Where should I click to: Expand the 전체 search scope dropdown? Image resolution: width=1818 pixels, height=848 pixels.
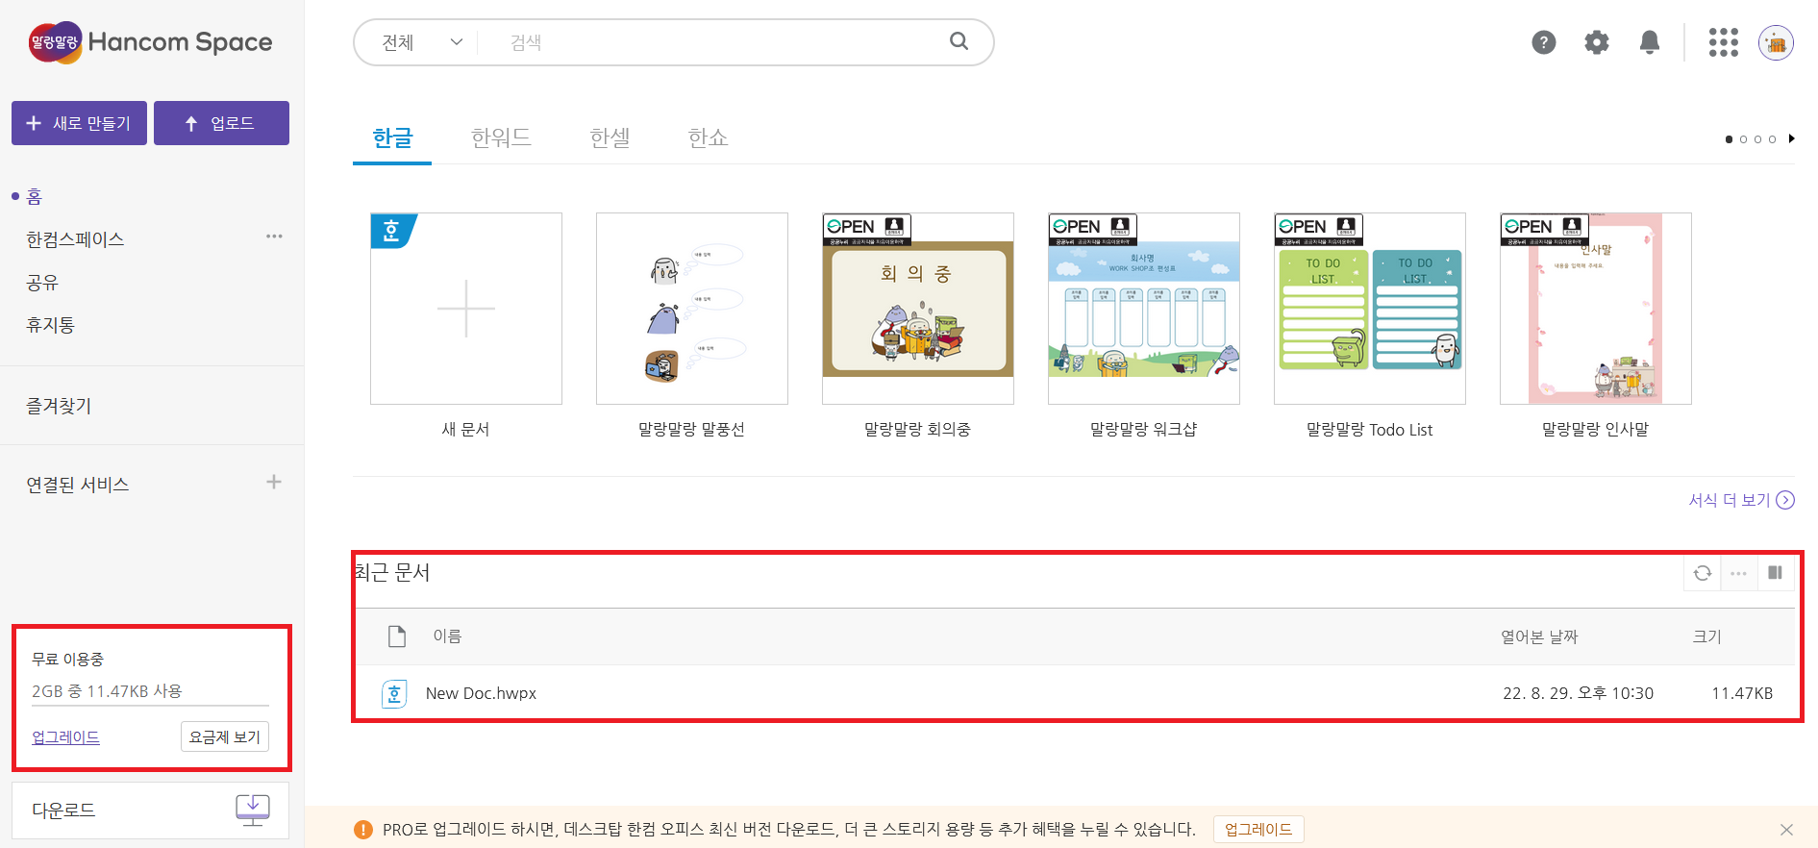[x=422, y=42]
